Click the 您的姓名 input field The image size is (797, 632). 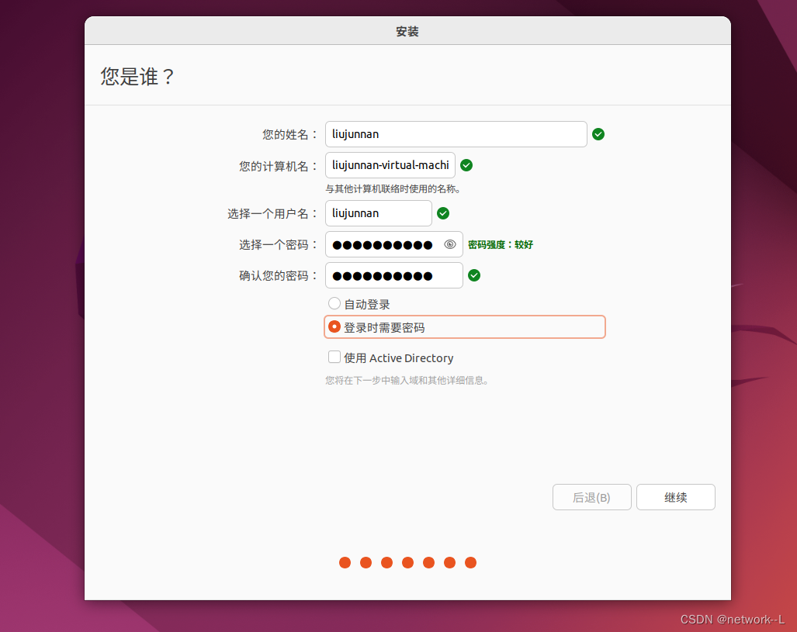tap(456, 134)
